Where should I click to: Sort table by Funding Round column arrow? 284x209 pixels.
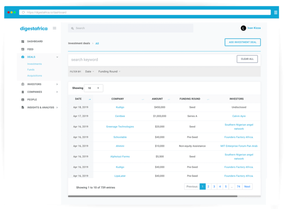coord(208,99)
